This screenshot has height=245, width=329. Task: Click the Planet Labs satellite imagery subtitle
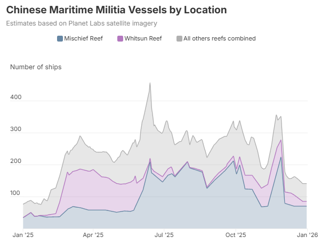click(82, 23)
